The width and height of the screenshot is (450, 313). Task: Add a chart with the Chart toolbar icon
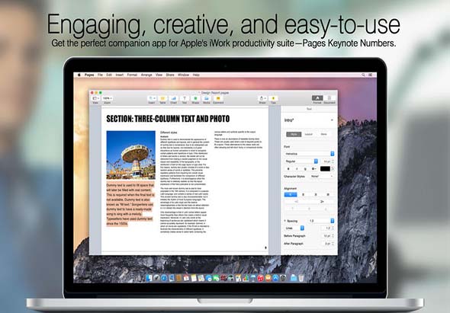(x=173, y=98)
